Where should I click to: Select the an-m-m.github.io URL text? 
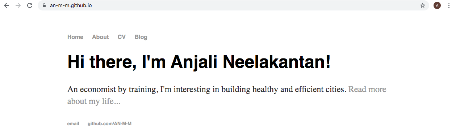coord(71,5)
